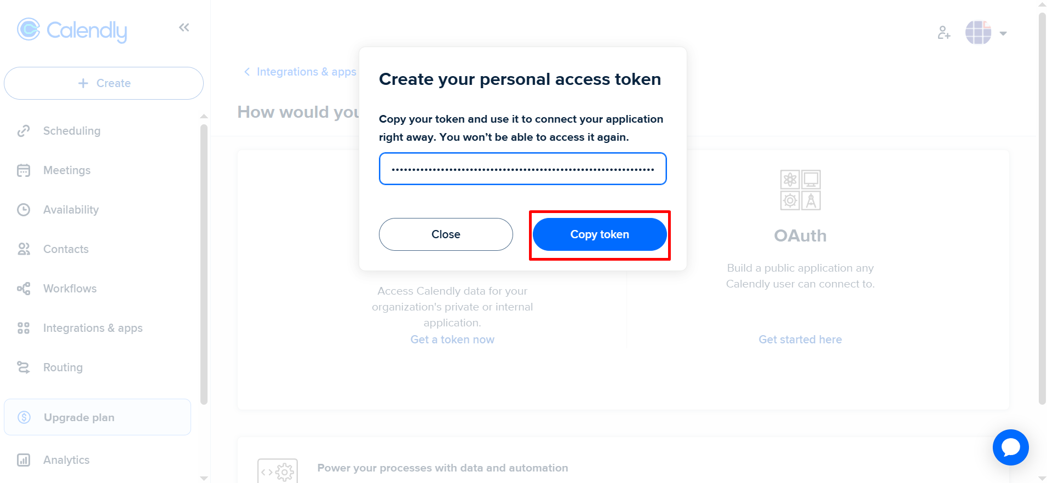Click the Availability clock icon

(24, 209)
